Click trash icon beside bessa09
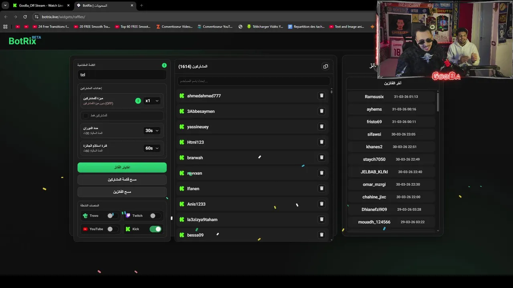Image resolution: width=513 pixels, height=288 pixels. 321,235
